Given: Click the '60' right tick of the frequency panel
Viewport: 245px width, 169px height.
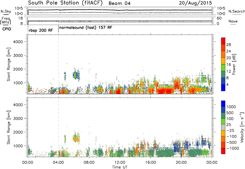Looking at the screenshot, I should [219, 18].
